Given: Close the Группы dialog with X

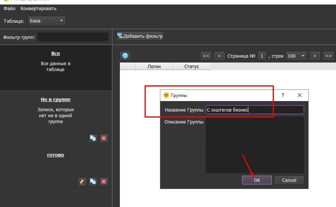Looking at the screenshot, I should point(300,95).
